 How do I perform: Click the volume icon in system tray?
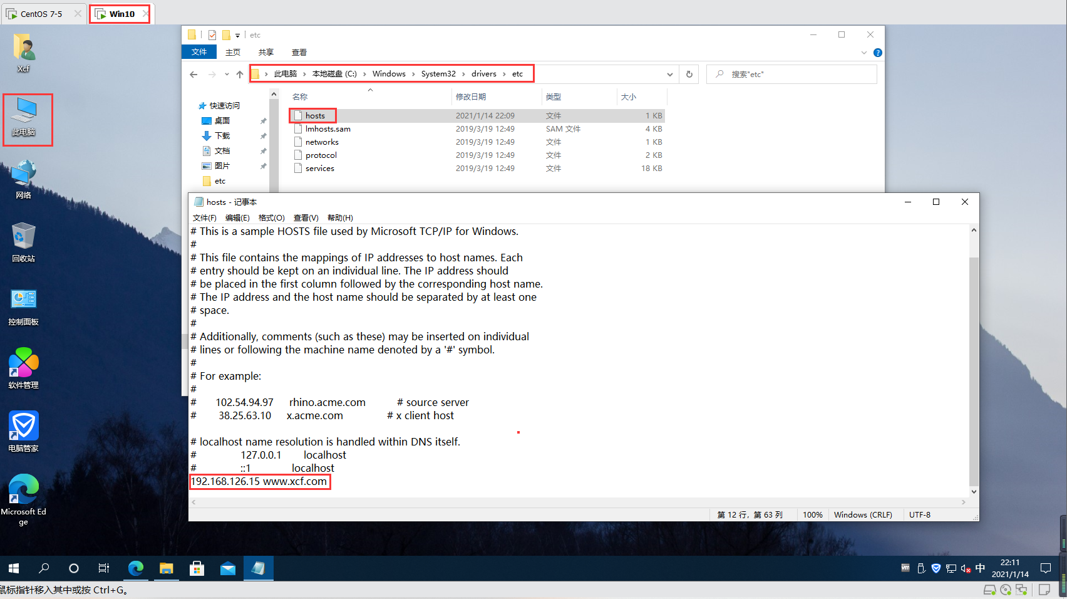coord(966,568)
